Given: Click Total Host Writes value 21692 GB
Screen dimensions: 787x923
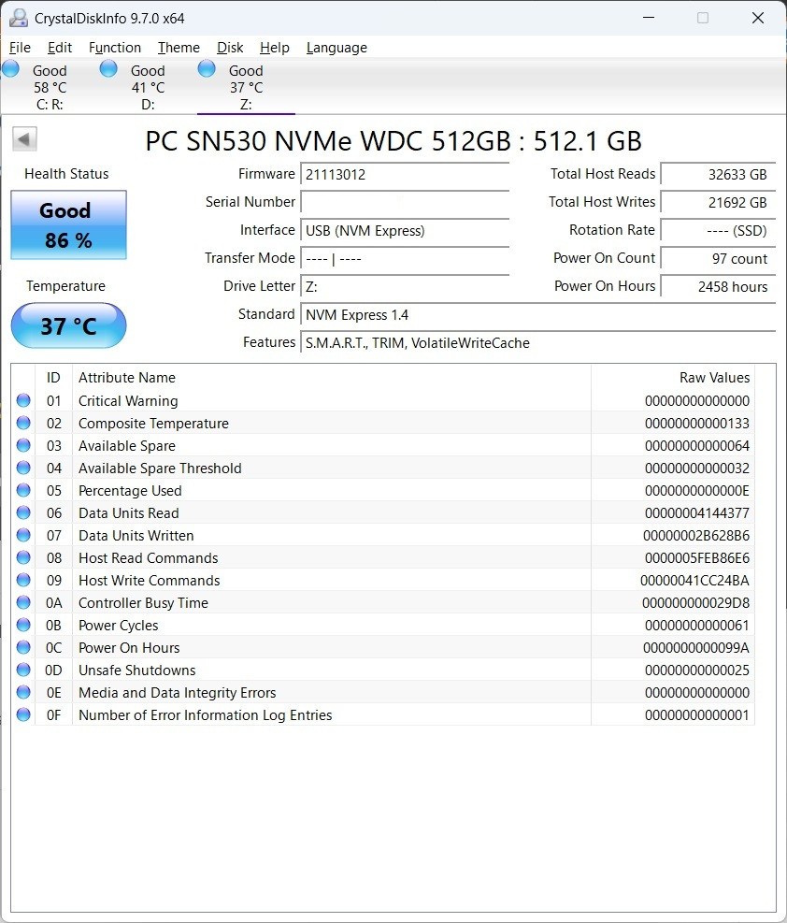Looking at the screenshot, I should click(718, 202).
